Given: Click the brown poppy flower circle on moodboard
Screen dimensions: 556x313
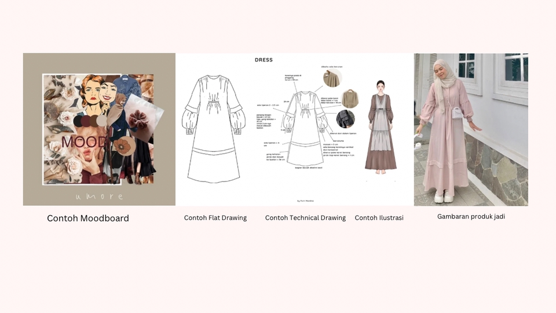Looking at the screenshot, I should click(x=122, y=146).
